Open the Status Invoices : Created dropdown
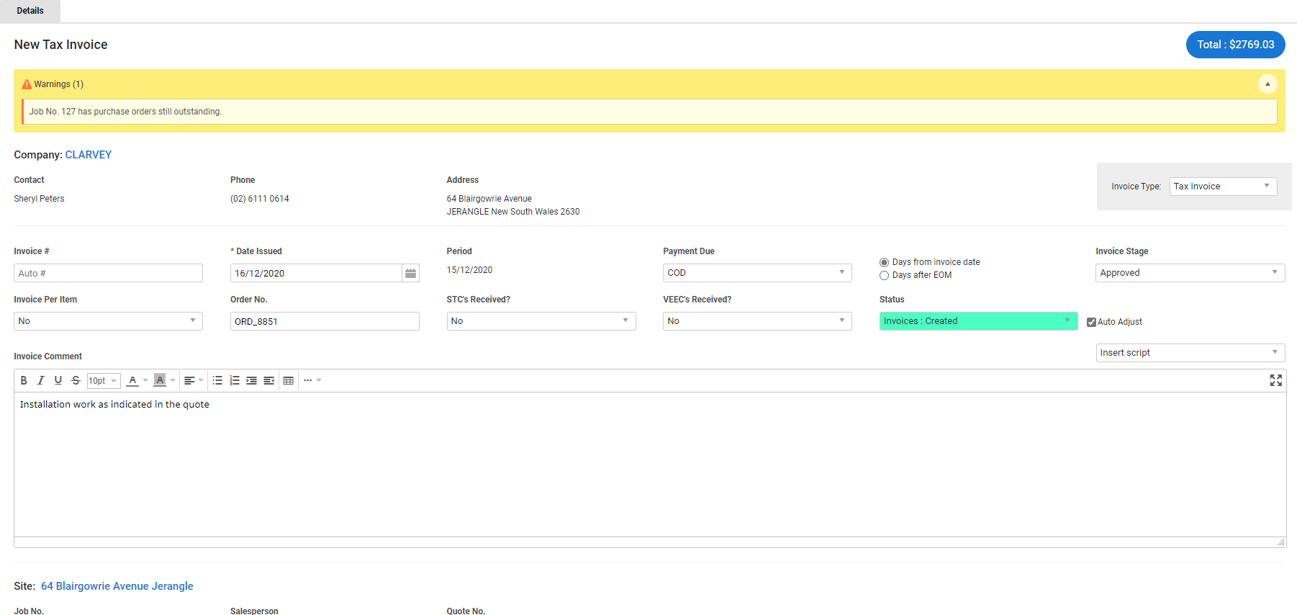The height and width of the screenshot is (615, 1297). pos(978,321)
